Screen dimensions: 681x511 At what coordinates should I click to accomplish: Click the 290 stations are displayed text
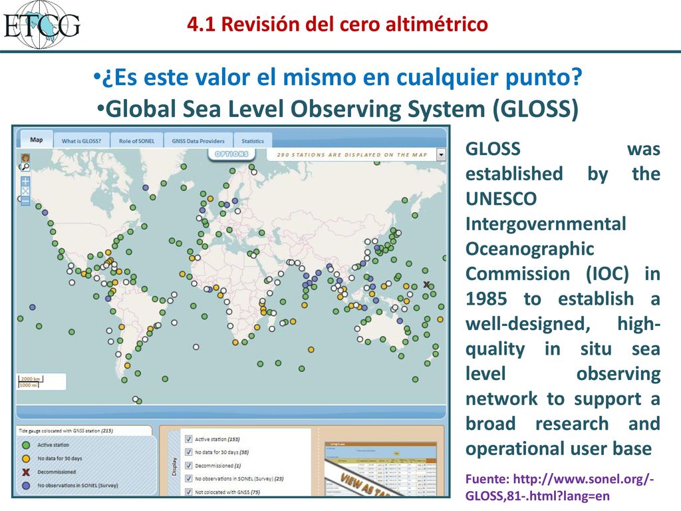pos(352,154)
